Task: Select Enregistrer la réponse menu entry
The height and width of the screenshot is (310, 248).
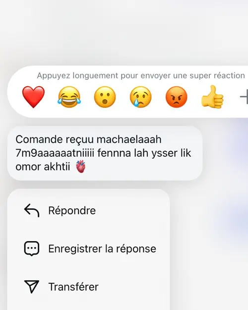Action: tap(88, 248)
